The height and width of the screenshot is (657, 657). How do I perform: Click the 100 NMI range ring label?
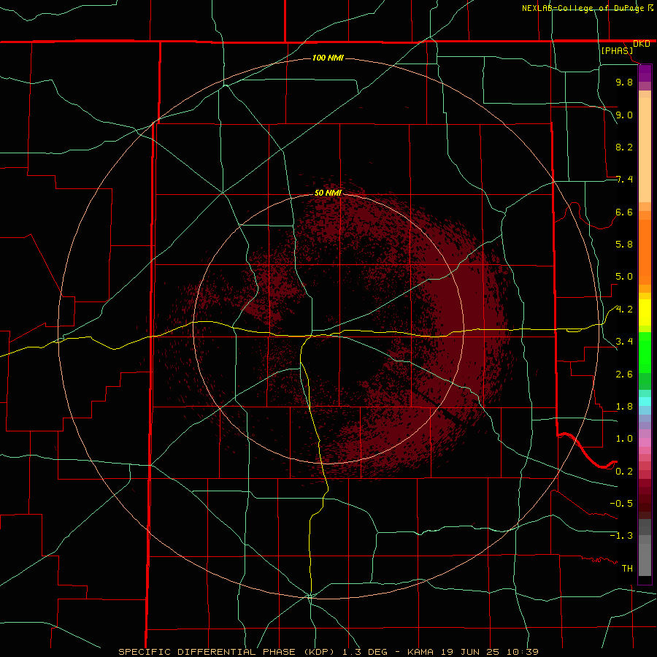click(328, 58)
